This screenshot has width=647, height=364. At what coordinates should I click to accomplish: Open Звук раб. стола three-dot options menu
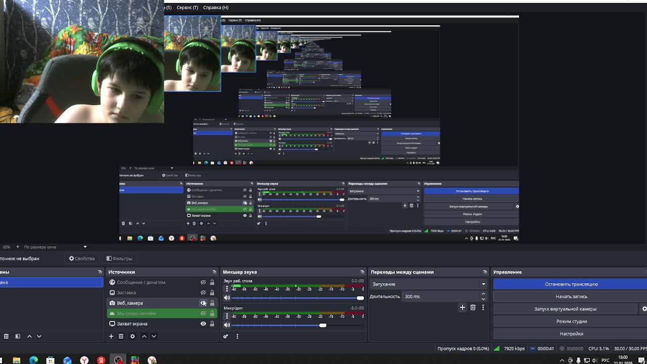pos(227,289)
